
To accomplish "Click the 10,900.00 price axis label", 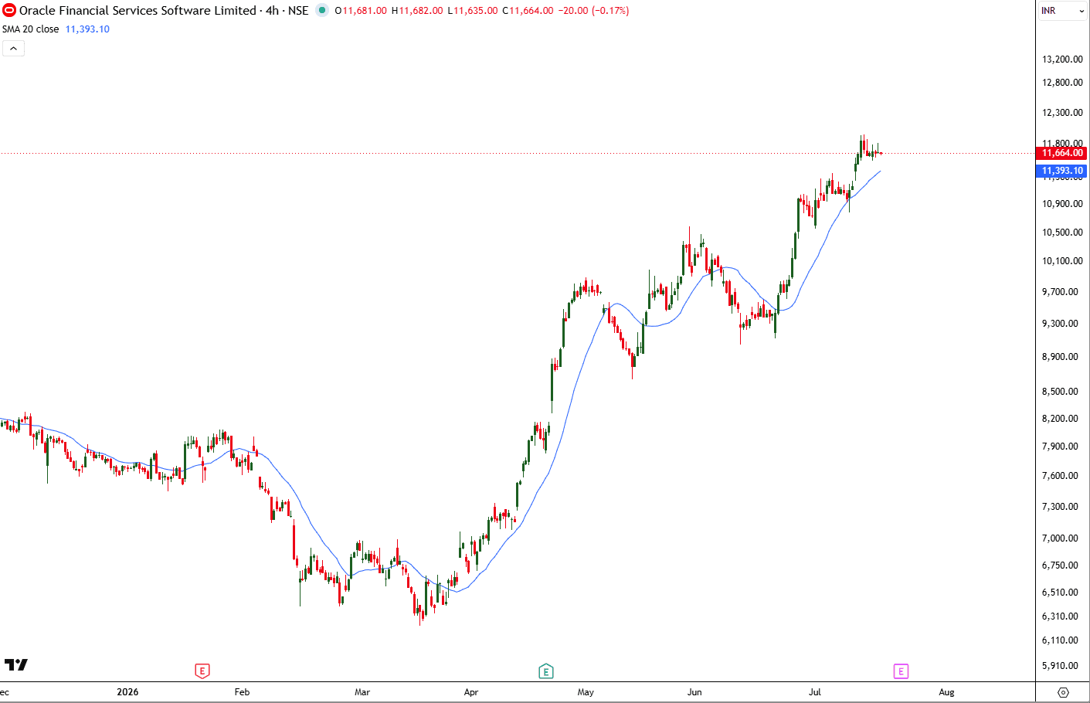I will (1062, 204).
